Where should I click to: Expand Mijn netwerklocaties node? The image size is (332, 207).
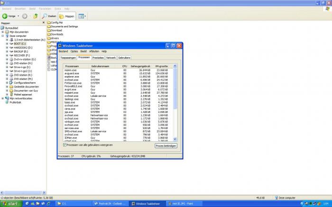coord(3,98)
